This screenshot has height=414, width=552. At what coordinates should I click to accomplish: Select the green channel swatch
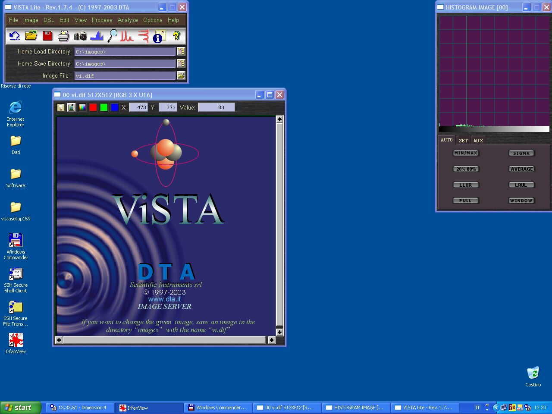point(104,107)
